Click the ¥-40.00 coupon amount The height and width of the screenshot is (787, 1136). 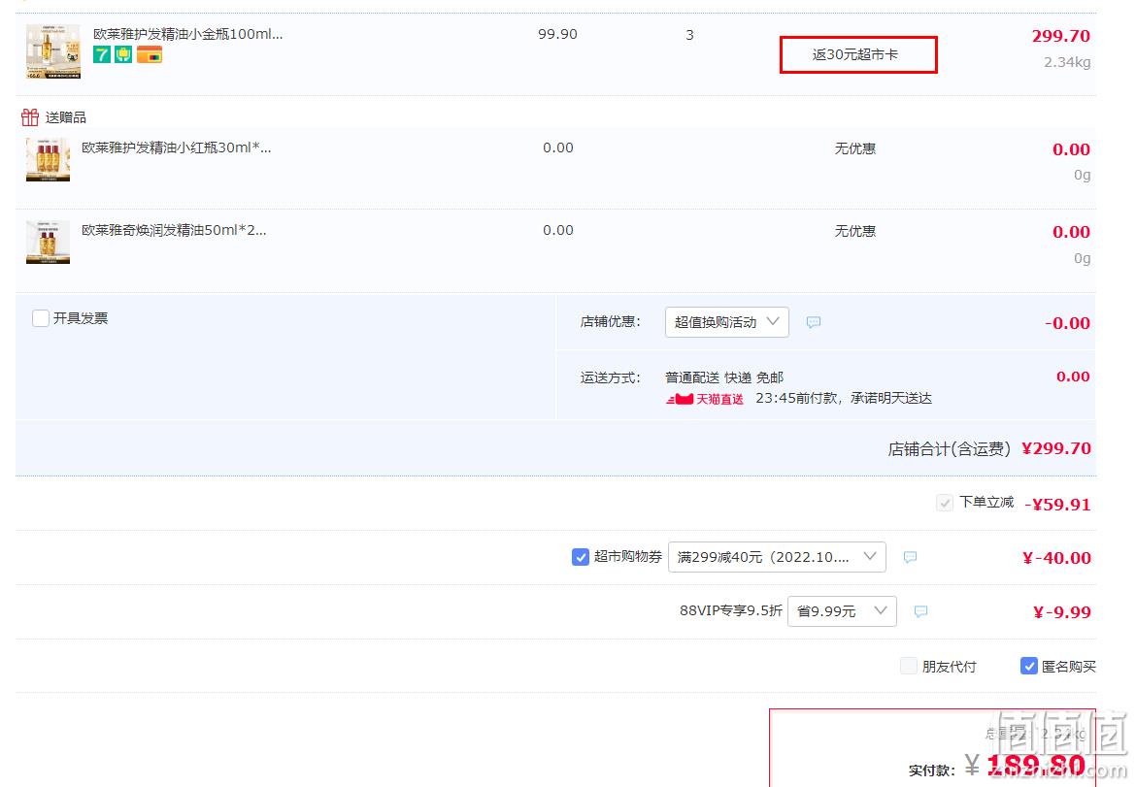tap(1056, 558)
